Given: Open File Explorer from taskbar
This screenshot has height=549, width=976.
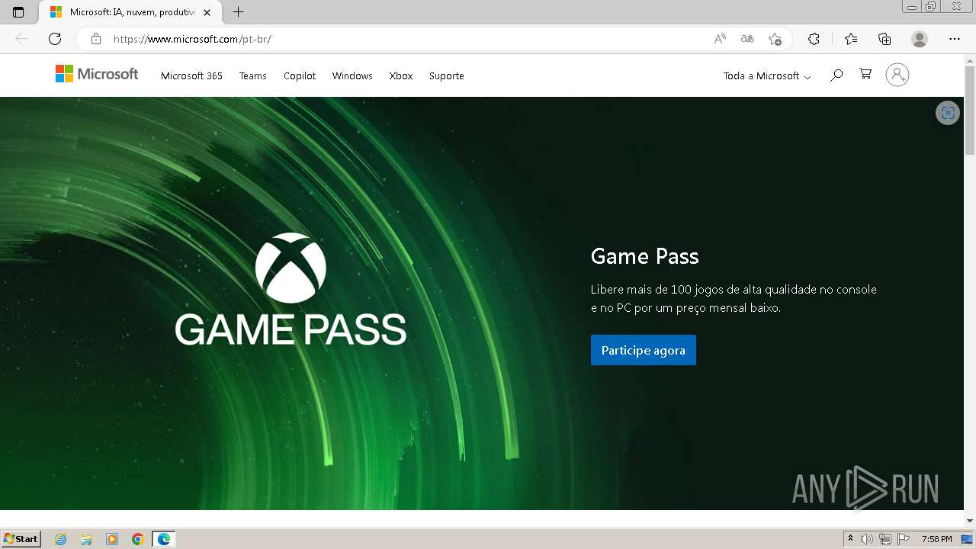Looking at the screenshot, I should coord(86,539).
